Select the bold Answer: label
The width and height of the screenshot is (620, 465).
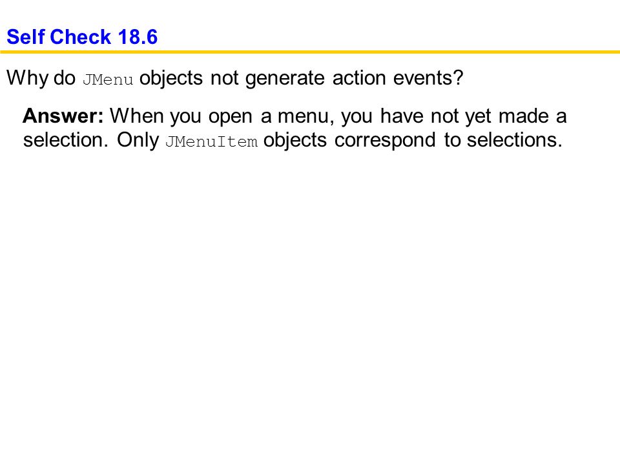pyautogui.click(x=63, y=116)
